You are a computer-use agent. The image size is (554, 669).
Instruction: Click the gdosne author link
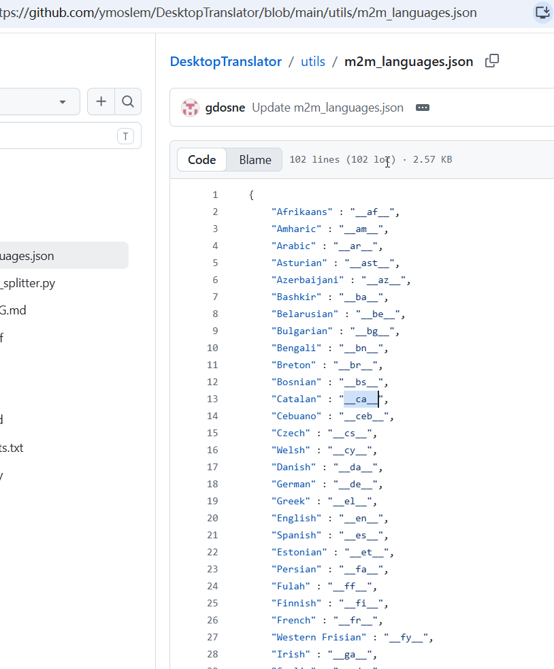[x=225, y=108]
